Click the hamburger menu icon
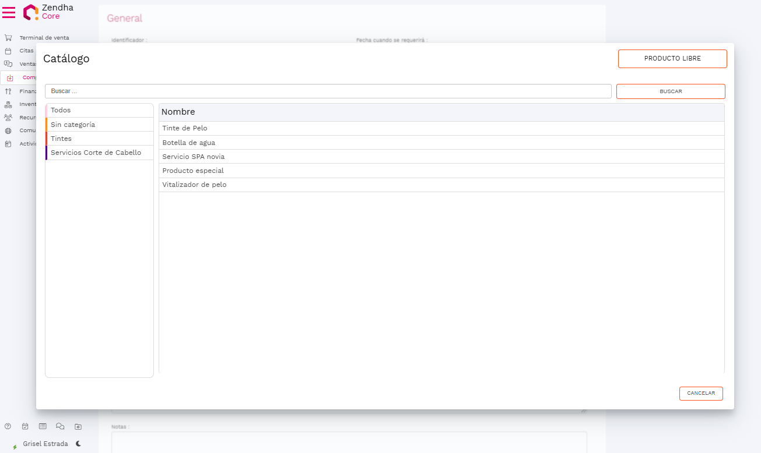The image size is (761, 453). pos(9,12)
